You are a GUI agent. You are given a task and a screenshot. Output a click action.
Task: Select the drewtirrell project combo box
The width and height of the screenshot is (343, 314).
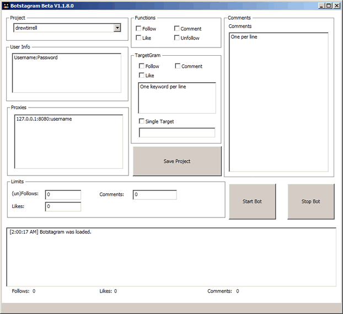point(67,28)
